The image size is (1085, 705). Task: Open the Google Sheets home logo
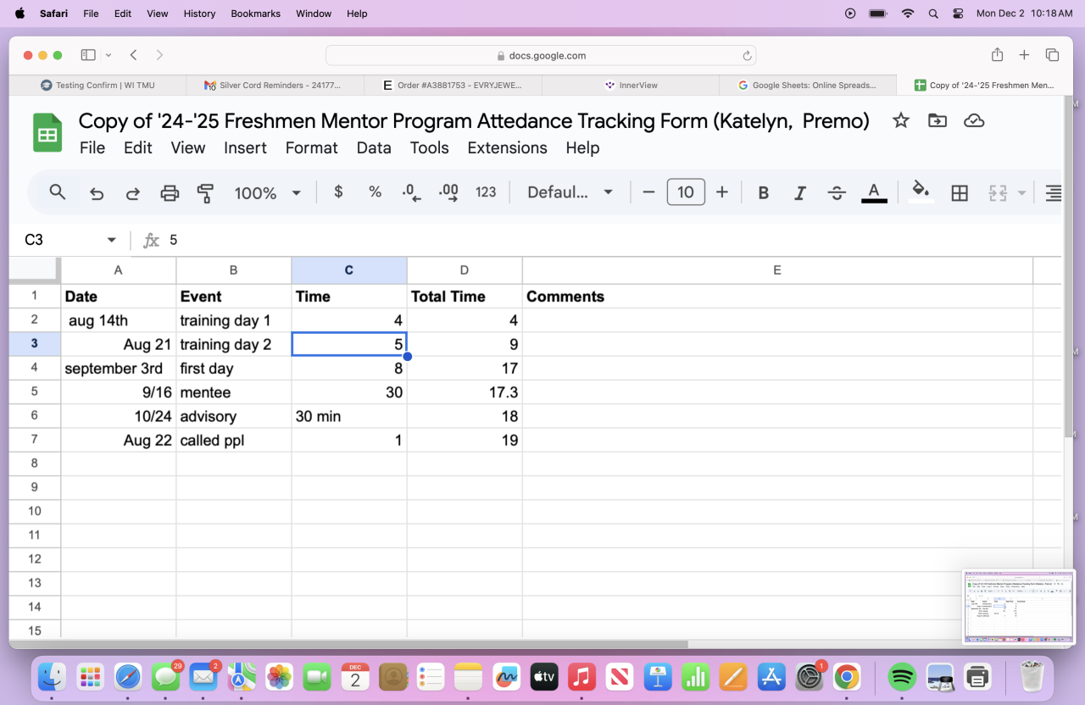(x=47, y=133)
